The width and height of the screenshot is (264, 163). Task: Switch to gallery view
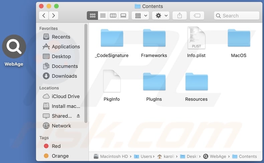(123, 16)
